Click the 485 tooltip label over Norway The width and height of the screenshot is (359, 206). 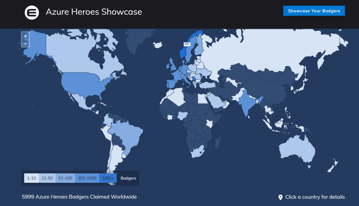point(187,44)
